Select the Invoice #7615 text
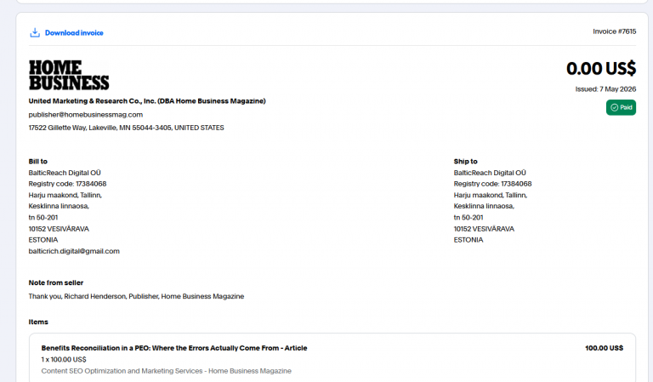Viewport: 653px width, 382px height. (614, 31)
